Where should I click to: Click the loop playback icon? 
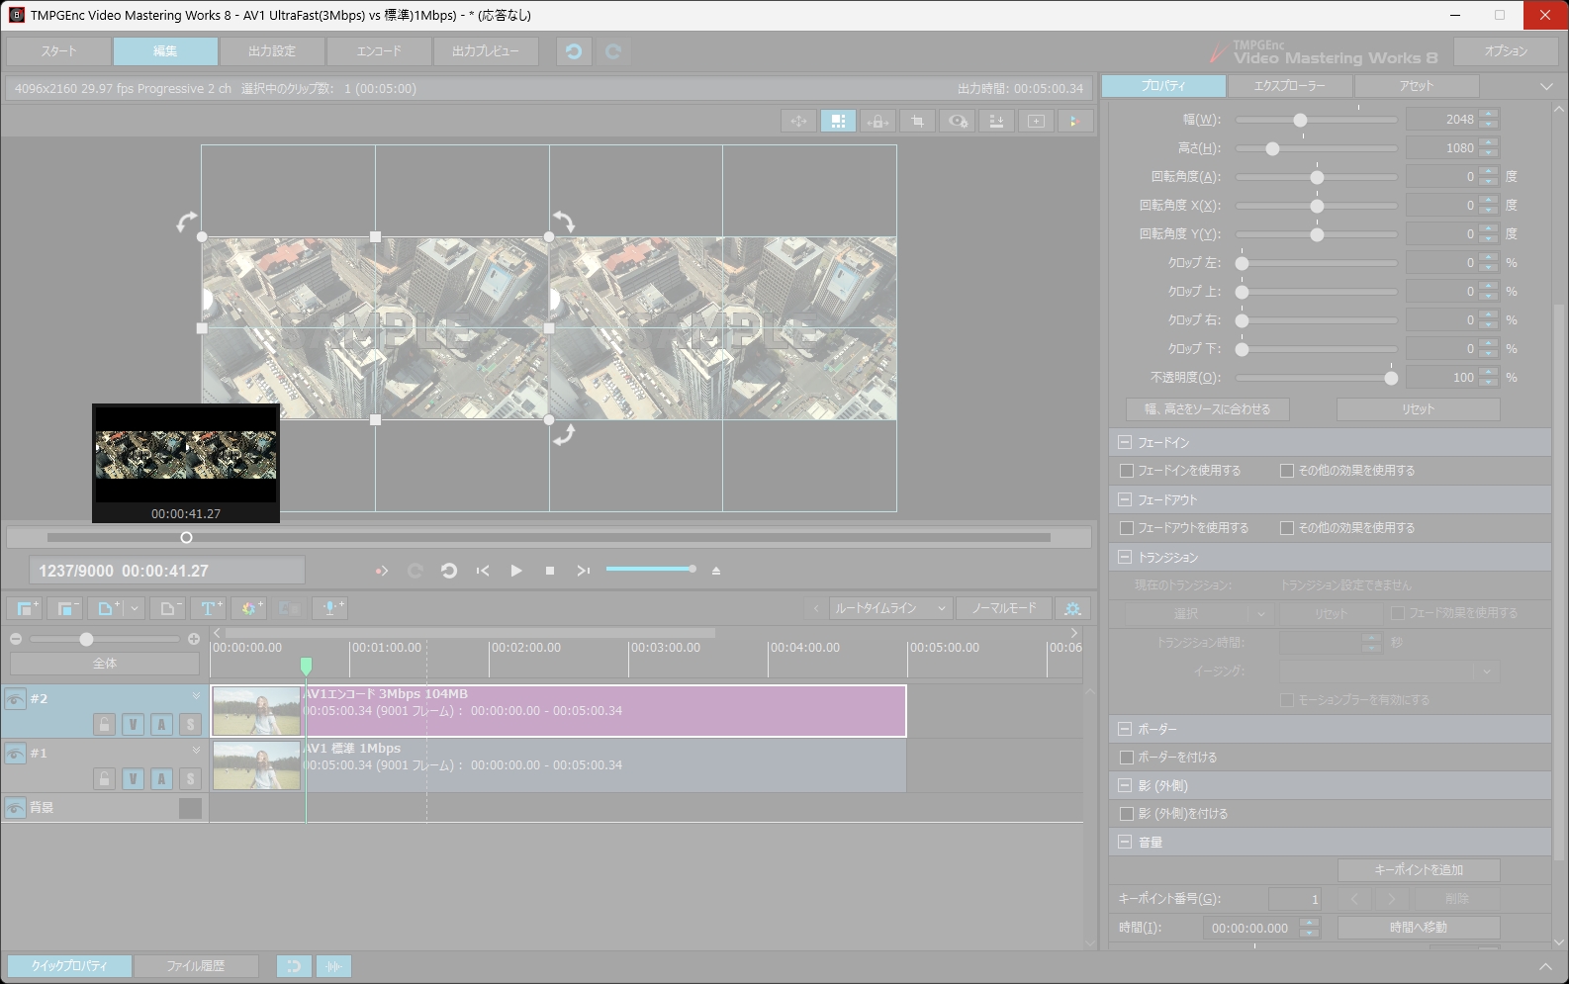[x=449, y=571]
